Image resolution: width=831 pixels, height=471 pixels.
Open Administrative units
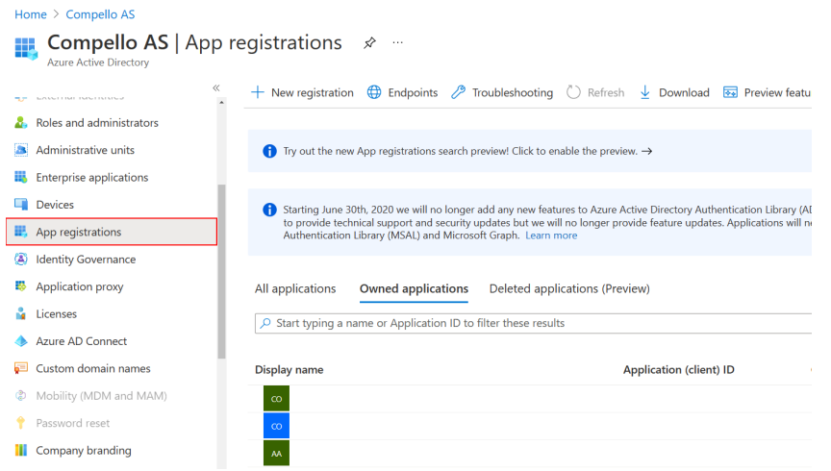pyautogui.click(x=86, y=150)
